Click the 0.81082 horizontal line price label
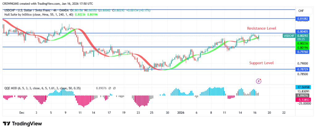 click(302, 19)
